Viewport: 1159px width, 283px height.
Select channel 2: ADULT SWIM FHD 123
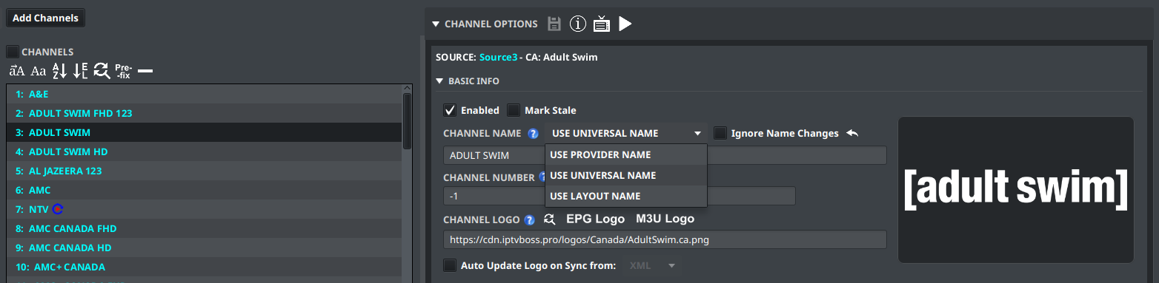[204, 114]
